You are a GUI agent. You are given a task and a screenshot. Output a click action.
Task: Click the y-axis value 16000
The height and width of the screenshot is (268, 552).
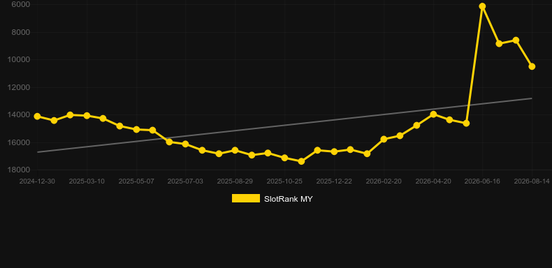[x=19, y=142]
